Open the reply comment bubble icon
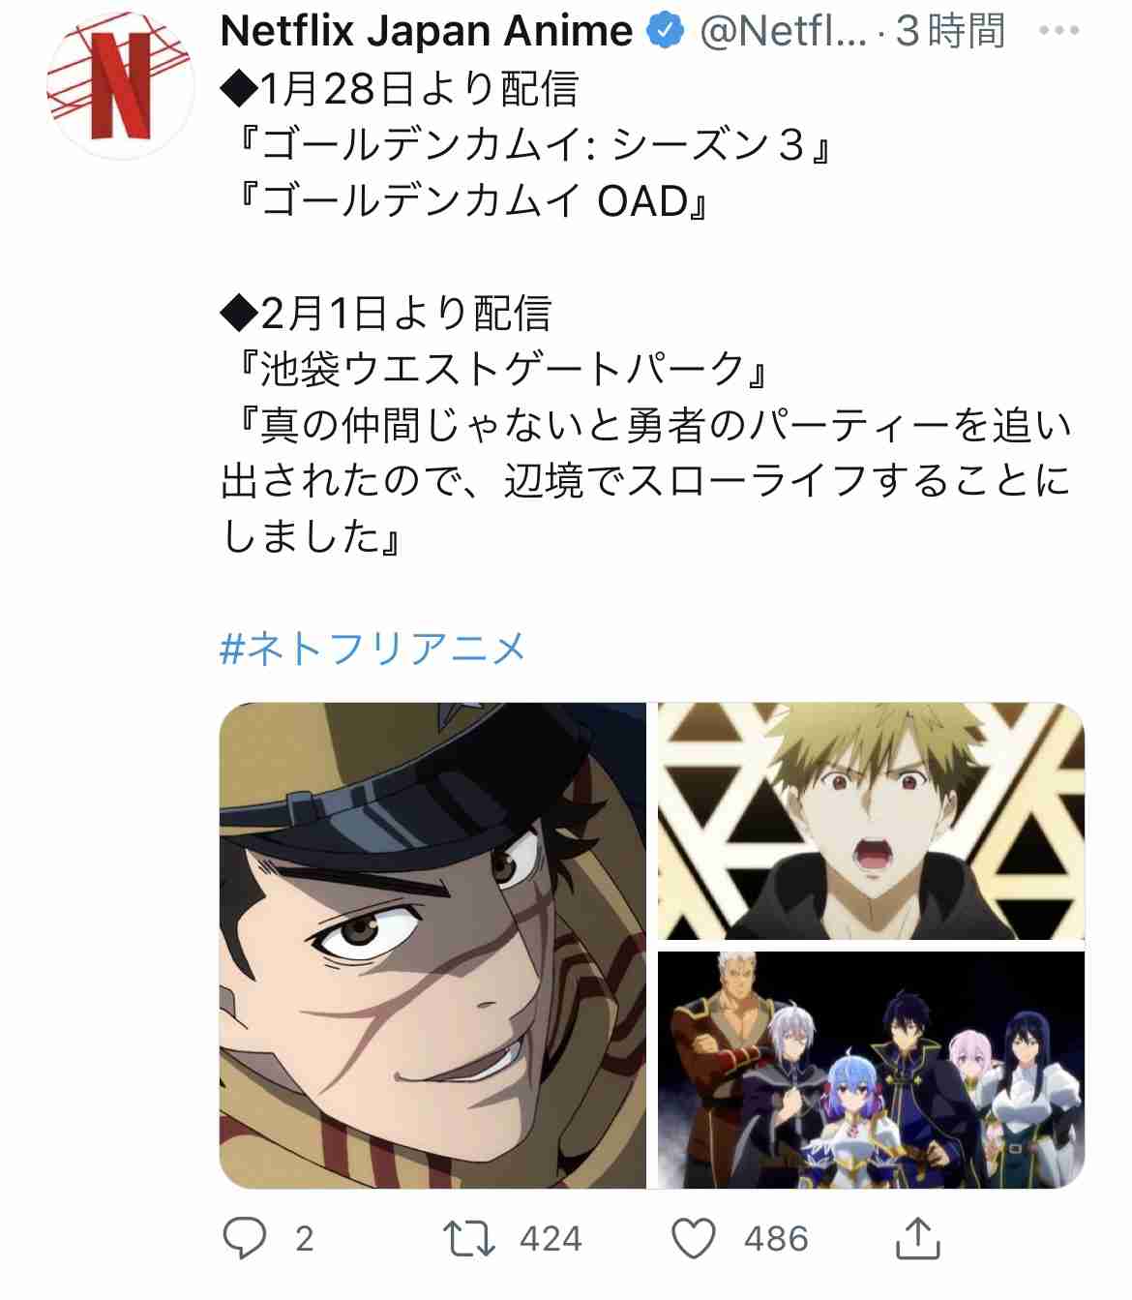Viewport: 1132px width, 1300px height. tap(244, 1237)
